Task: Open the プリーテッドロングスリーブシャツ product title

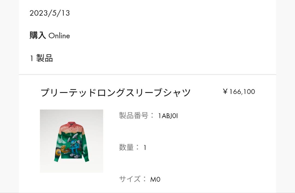Action: (x=115, y=93)
